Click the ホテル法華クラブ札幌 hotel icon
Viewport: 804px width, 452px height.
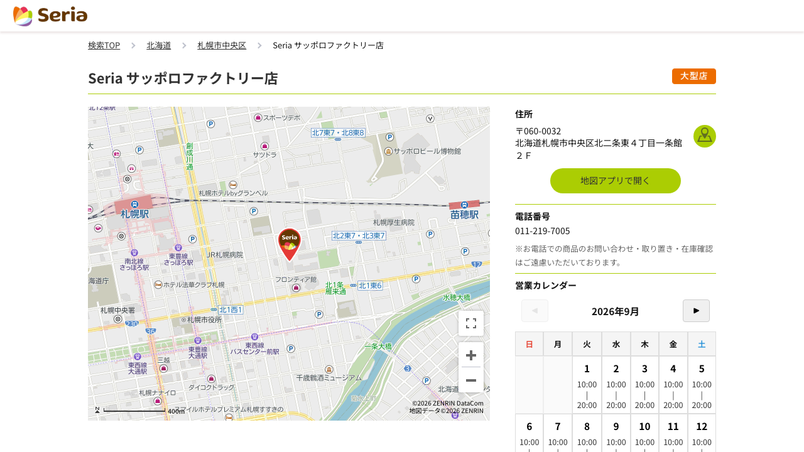pyautogui.click(x=158, y=284)
